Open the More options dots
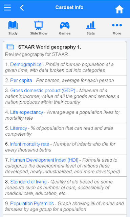This screenshot has width=130, height=217. click(117, 25)
